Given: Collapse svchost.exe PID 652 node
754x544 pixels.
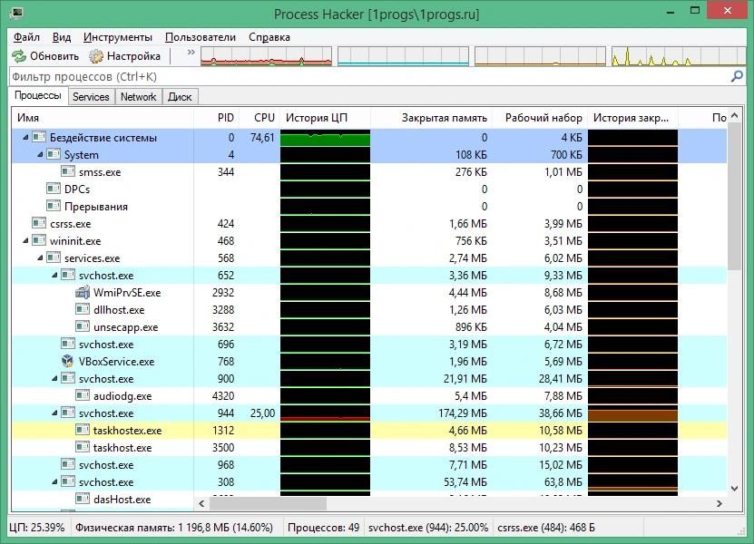Looking at the screenshot, I should (x=54, y=276).
